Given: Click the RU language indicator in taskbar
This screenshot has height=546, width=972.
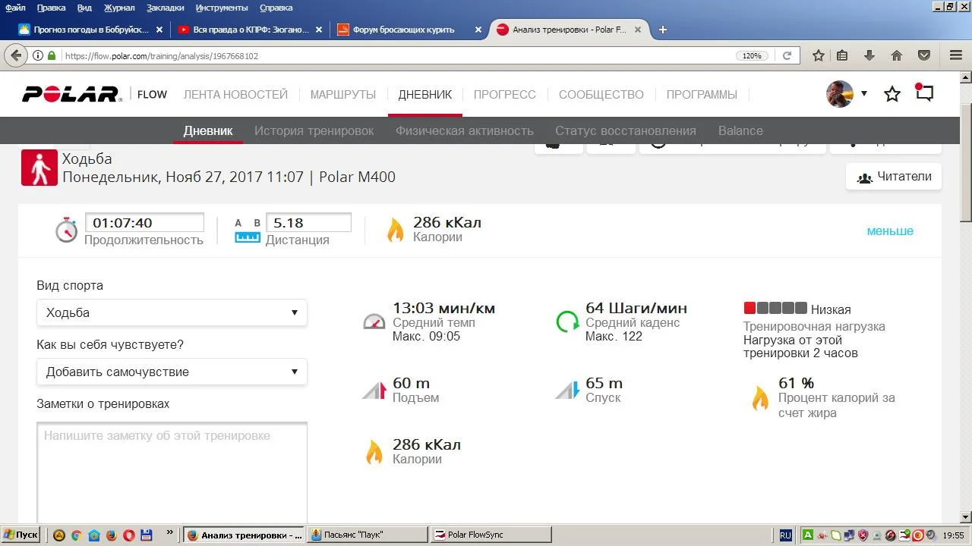Looking at the screenshot, I should point(785,535).
